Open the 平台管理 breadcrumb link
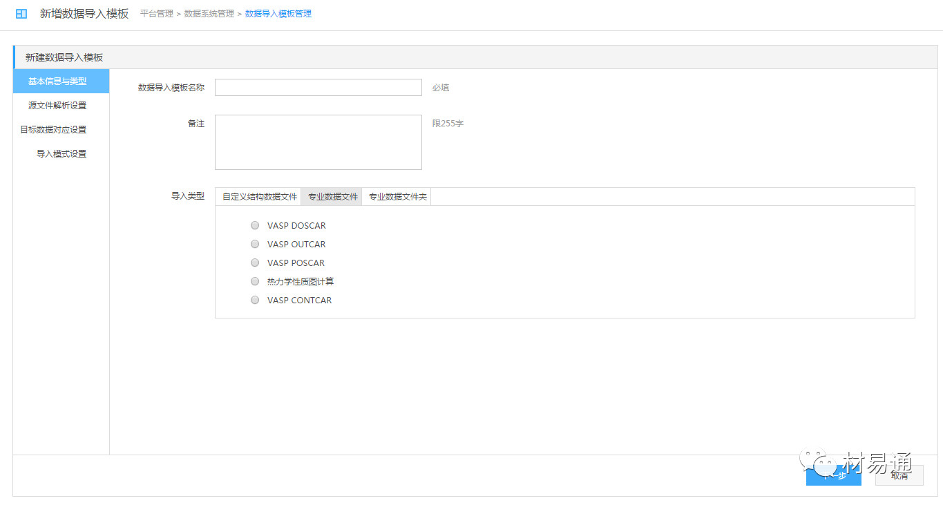 [157, 14]
